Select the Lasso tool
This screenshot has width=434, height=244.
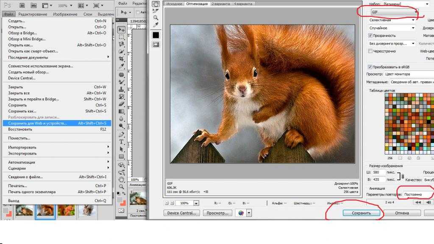[x=122, y=44]
